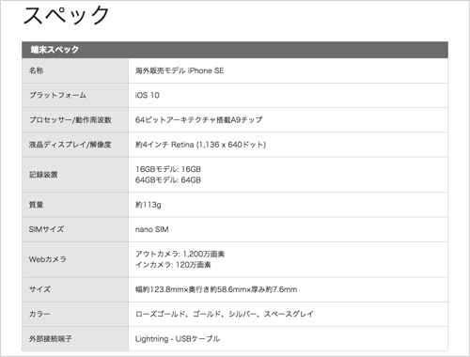Select the 記録装置 label cell
Viewport: 470px width, 357px height.
click(75, 175)
